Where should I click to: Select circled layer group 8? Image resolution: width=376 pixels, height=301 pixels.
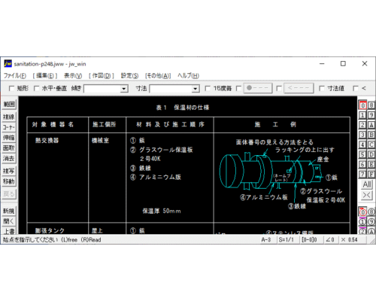(x=371, y=212)
